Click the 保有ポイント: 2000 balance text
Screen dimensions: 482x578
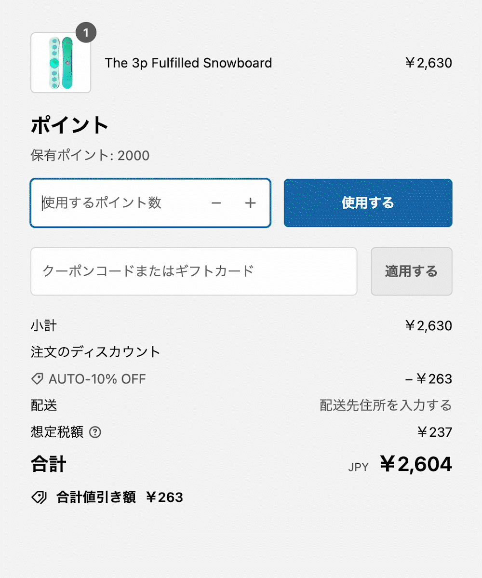tap(90, 156)
